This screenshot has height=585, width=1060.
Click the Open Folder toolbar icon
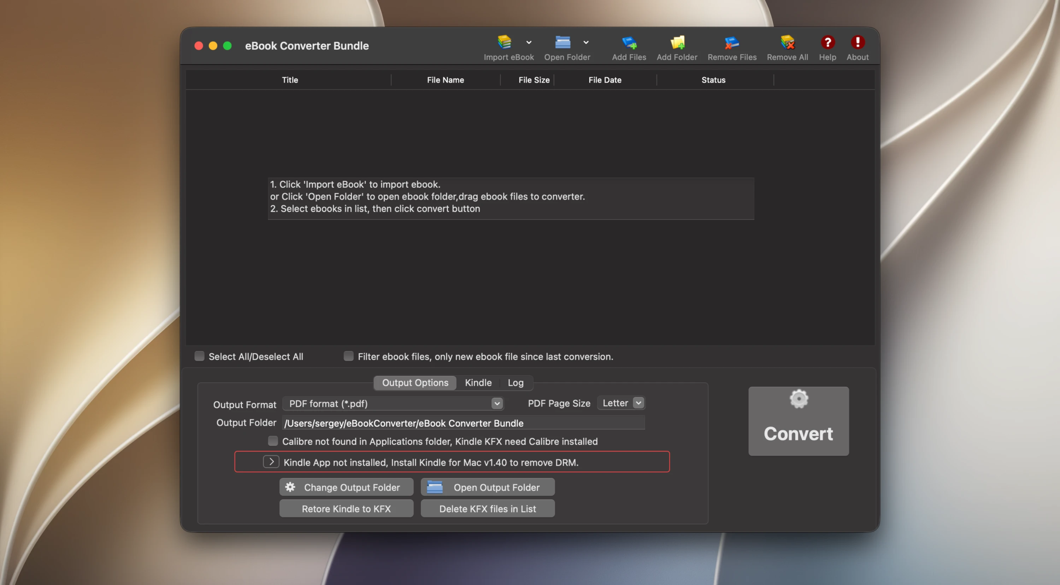pyautogui.click(x=563, y=42)
